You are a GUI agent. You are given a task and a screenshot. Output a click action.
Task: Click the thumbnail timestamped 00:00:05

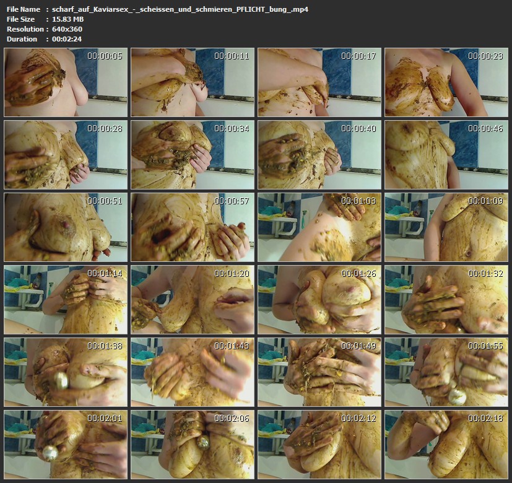65,82
